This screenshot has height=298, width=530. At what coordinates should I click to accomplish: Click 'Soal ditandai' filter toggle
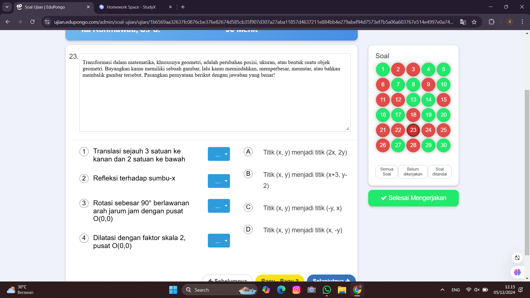pos(440,171)
